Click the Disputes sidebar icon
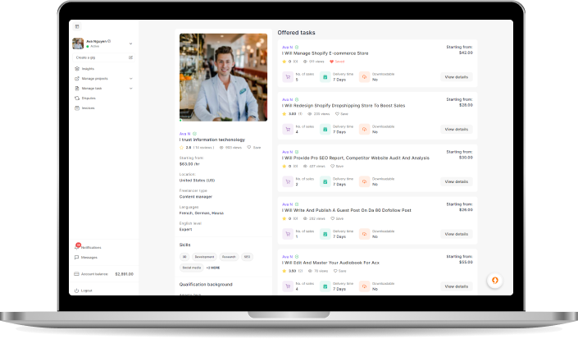The width and height of the screenshot is (578, 339). click(x=77, y=98)
